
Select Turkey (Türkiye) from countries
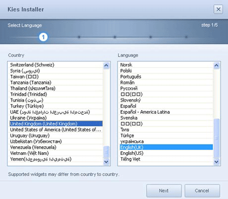(x=56, y=106)
